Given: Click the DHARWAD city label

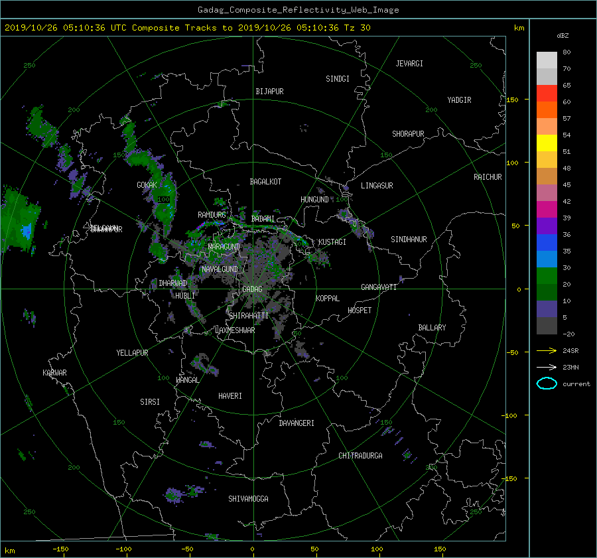Looking at the screenshot, I should pos(173,283).
